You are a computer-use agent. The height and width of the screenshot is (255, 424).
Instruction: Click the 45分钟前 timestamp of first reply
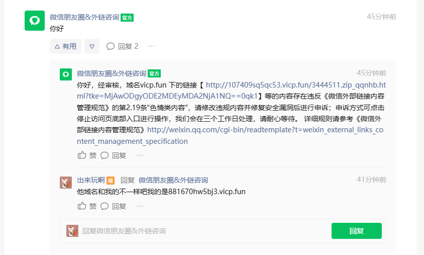pos(372,73)
